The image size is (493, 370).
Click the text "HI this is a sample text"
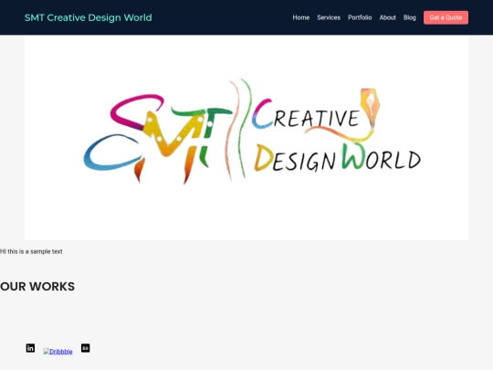tap(31, 251)
